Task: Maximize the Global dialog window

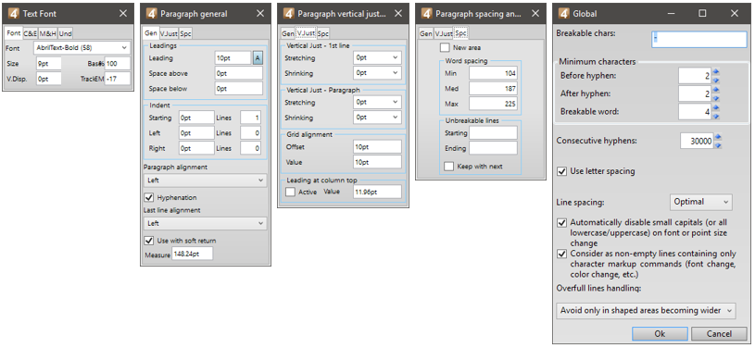Action: point(702,14)
